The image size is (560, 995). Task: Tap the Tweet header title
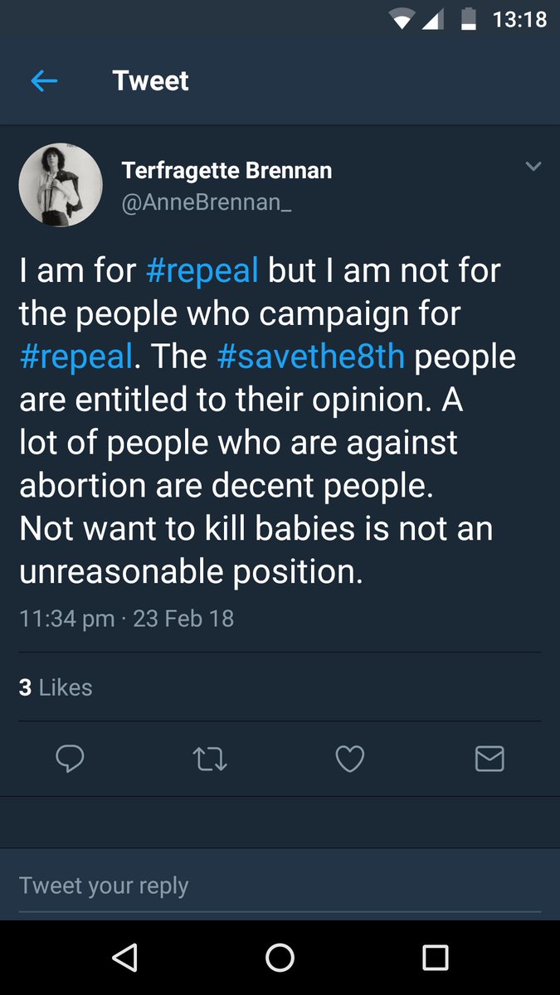pyautogui.click(x=150, y=80)
